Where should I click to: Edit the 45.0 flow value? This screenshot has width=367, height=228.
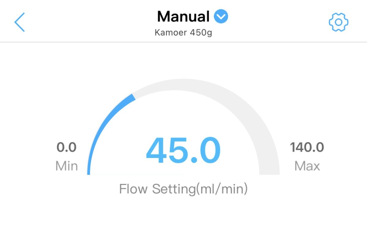click(183, 150)
